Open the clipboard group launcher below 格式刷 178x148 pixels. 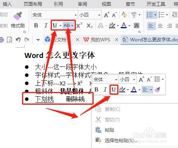click(24, 32)
